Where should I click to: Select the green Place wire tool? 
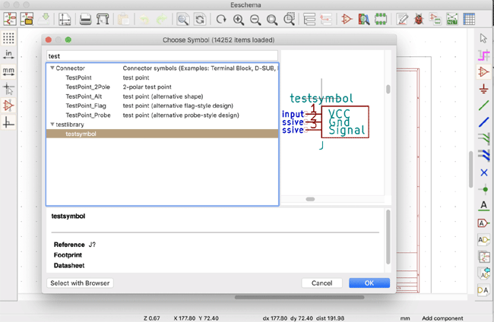point(483,106)
